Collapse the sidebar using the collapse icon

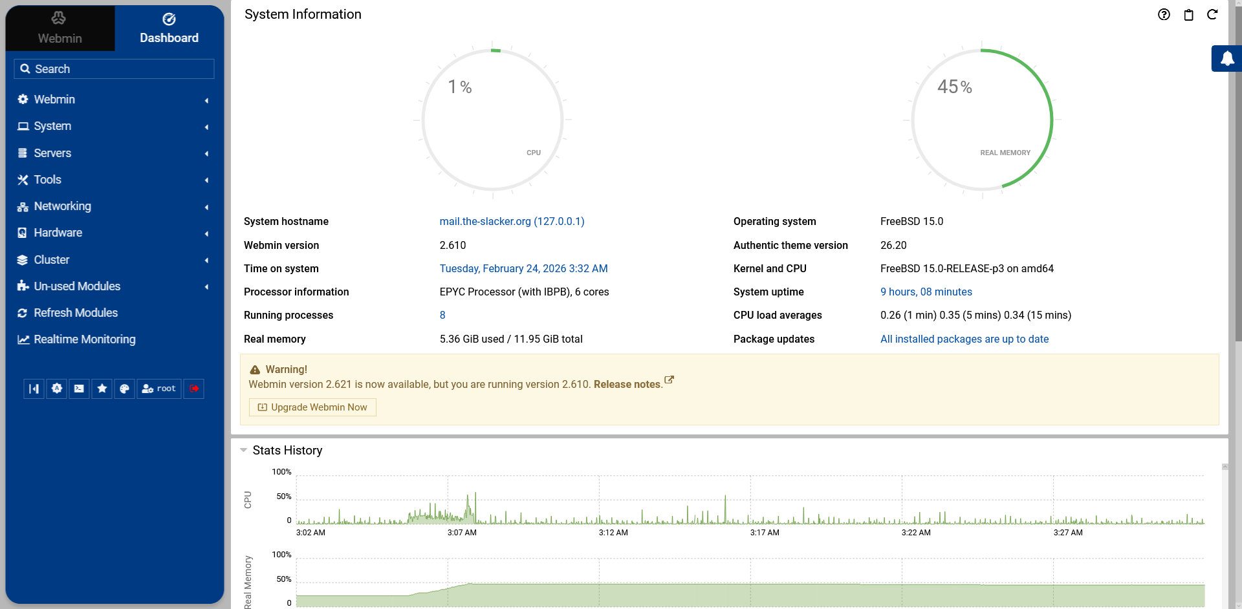click(34, 389)
